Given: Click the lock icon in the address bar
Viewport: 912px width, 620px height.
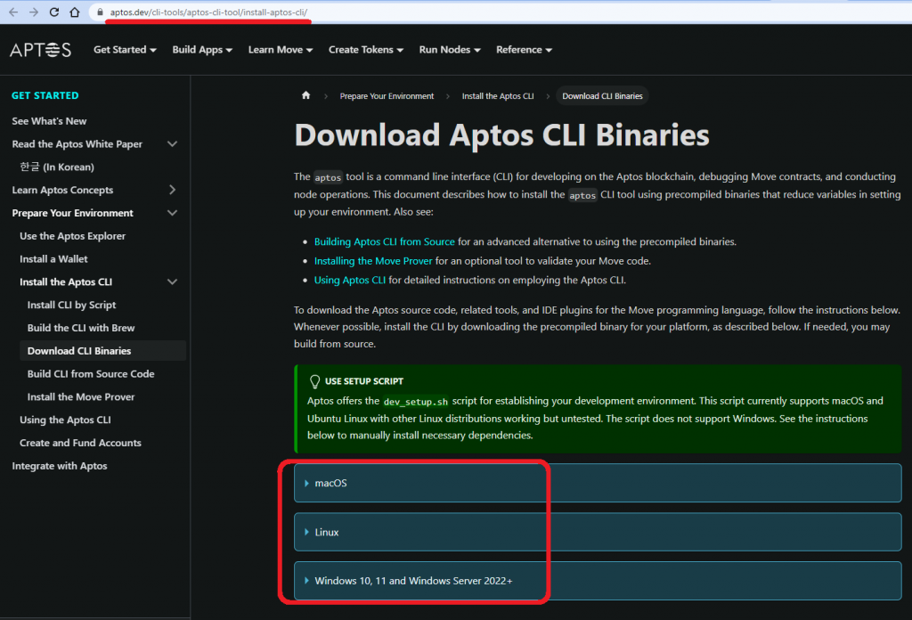Looking at the screenshot, I should click(98, 12).
